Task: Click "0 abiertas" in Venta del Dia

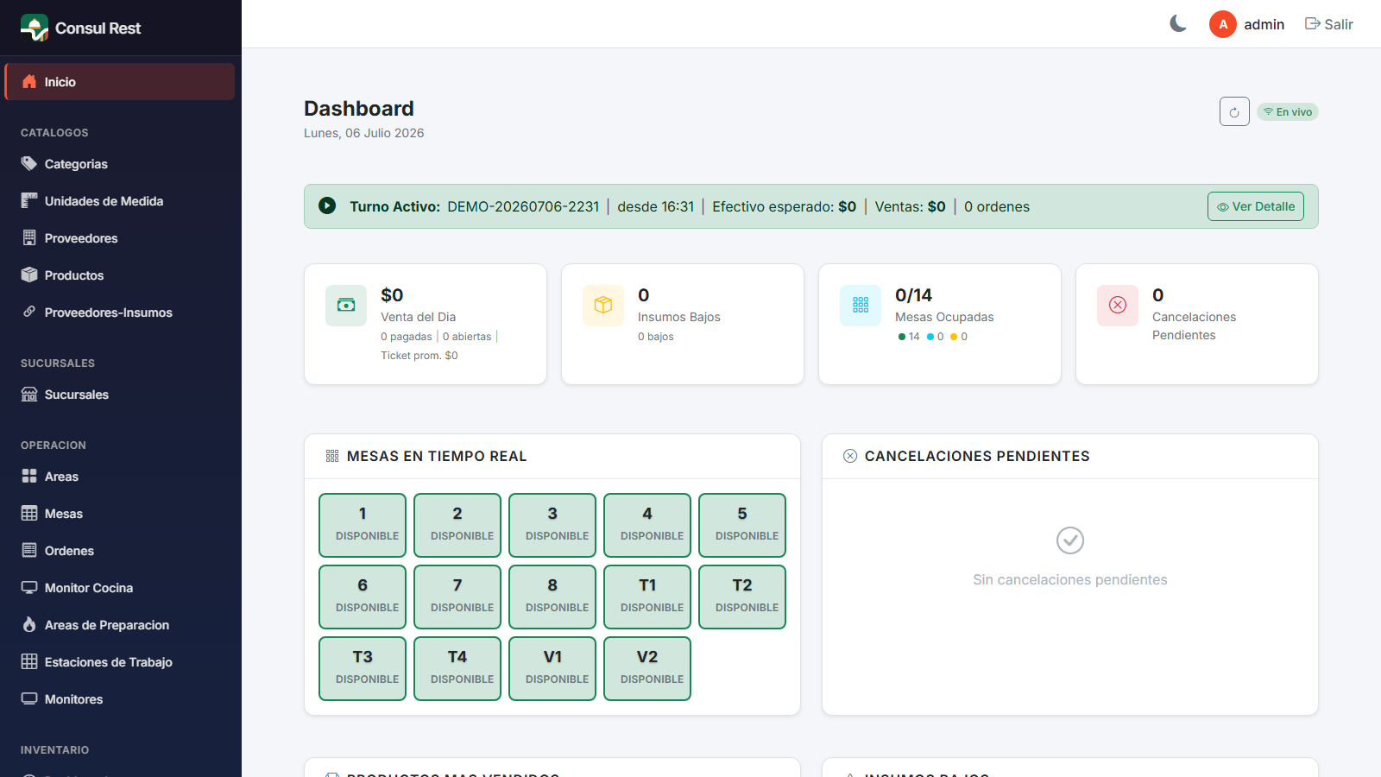Action: coord(467,337)
